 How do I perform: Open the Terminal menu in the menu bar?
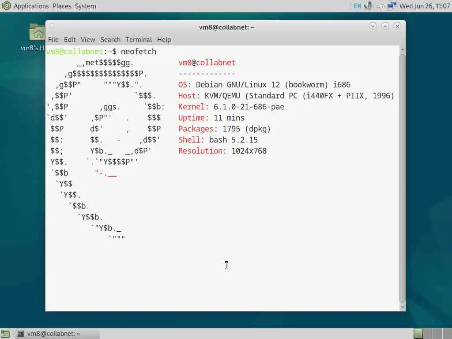point(139,39)
